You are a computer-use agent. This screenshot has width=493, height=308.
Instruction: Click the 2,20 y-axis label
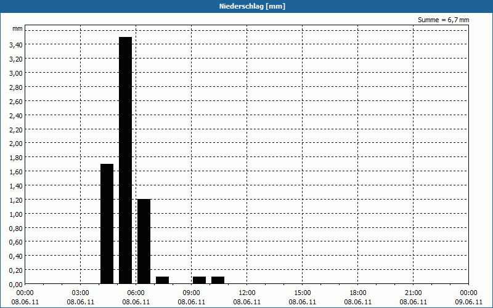pos(16,129)
